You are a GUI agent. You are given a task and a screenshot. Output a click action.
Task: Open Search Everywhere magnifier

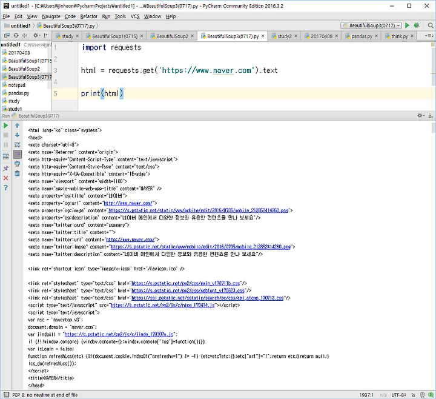(x=431, y=25)
